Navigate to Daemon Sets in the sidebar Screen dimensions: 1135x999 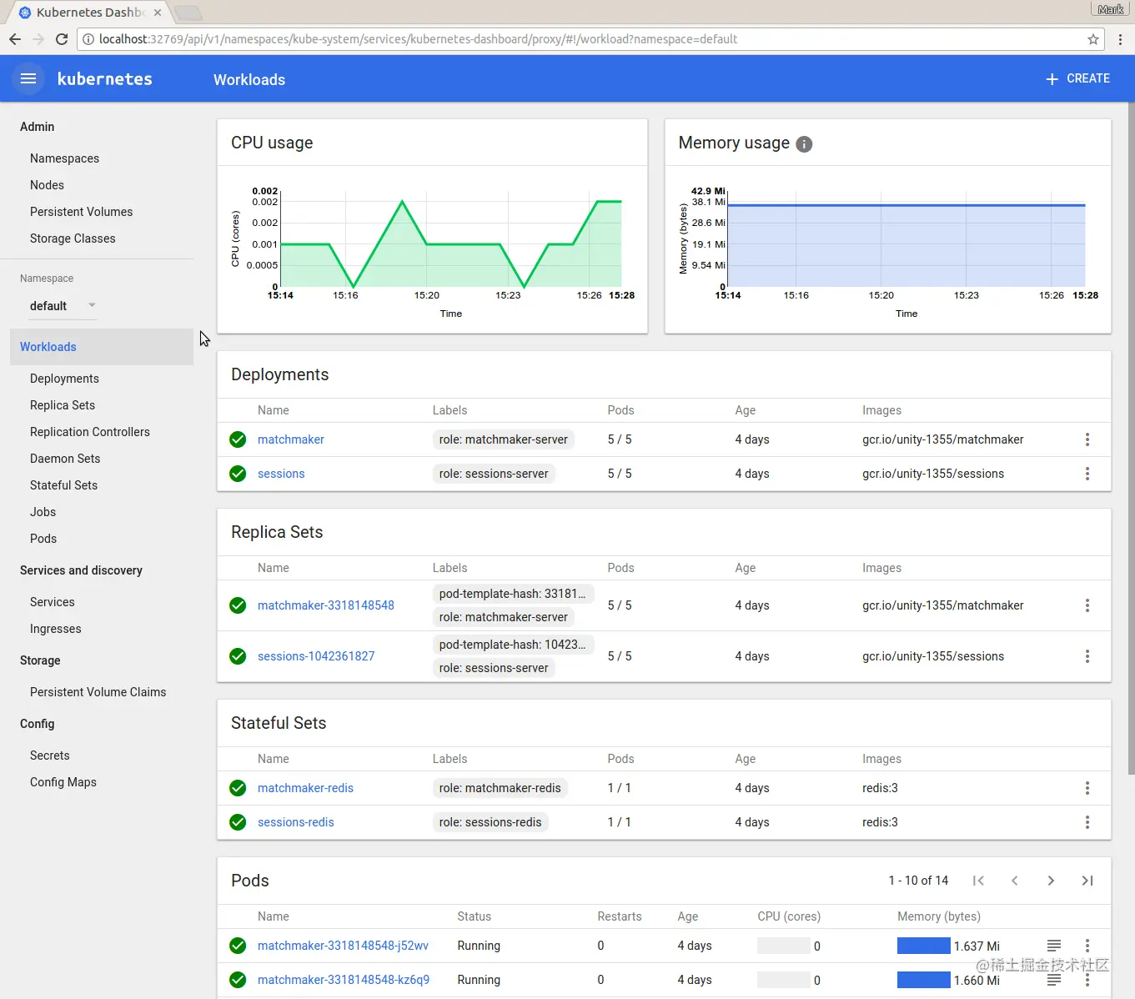[65, 458]
